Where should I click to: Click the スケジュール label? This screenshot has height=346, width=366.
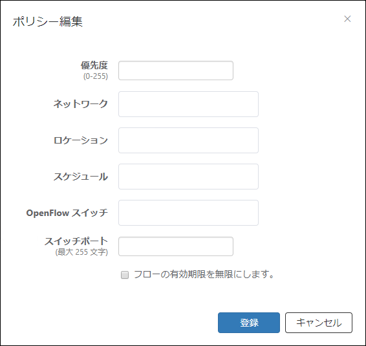click(x=81, y=177)
